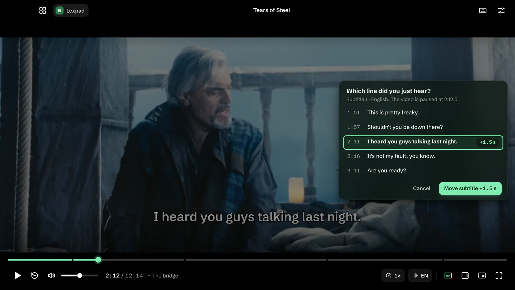Select line "This is pretty freaky."
The image size is (515, 290).
(x=423, y=113)
